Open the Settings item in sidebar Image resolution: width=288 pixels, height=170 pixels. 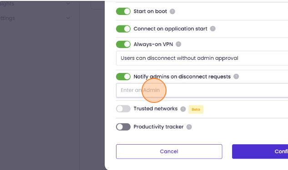(x=7, y=18)
